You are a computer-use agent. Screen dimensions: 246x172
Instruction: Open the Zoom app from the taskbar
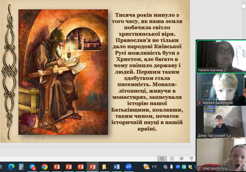pos(129,167)
